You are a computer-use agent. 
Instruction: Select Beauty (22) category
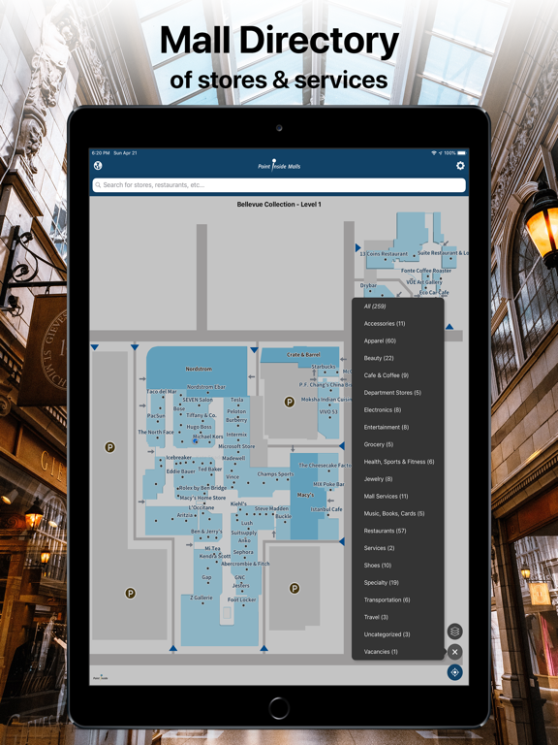(379, 358)
